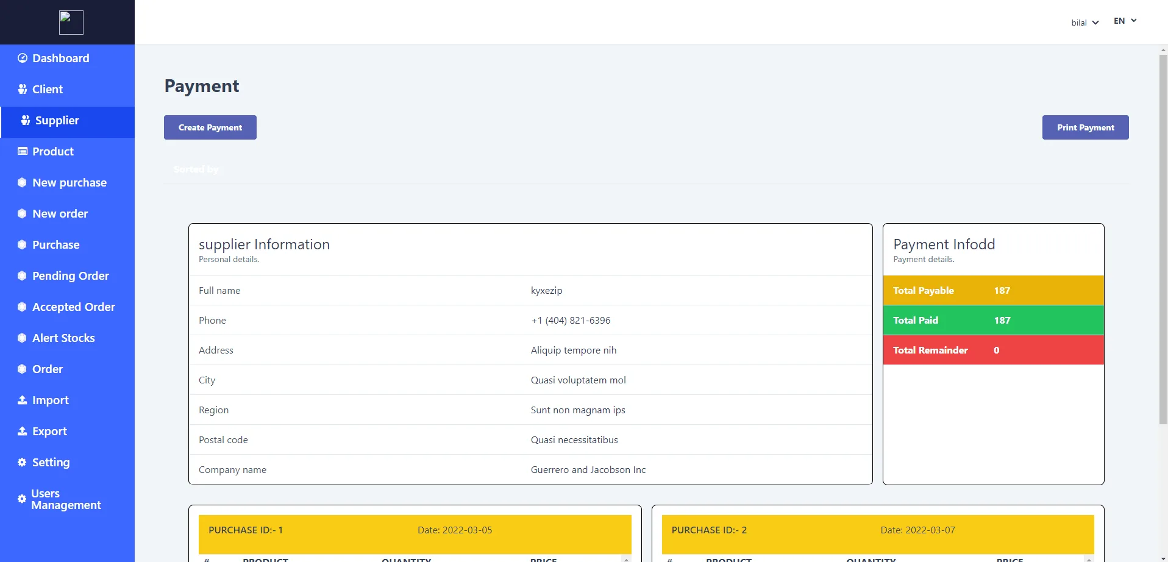This screenshot has width=1168, height=562.
Task: Click the Sorted by label
Action: [x=196, y=169]
